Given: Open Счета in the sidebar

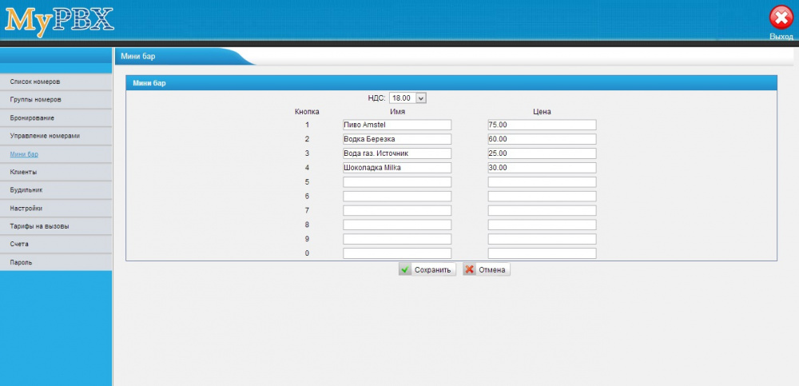Looking at the screenshot, I should 56,244.
